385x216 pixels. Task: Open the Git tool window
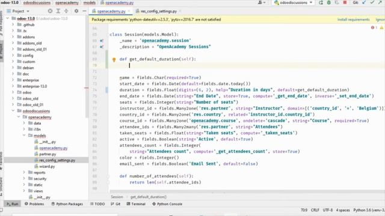pyautogui.click(x=115, y=204)
